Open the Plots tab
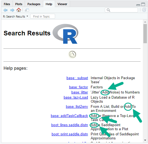The image size is (148, 144). tap(19, 4)
